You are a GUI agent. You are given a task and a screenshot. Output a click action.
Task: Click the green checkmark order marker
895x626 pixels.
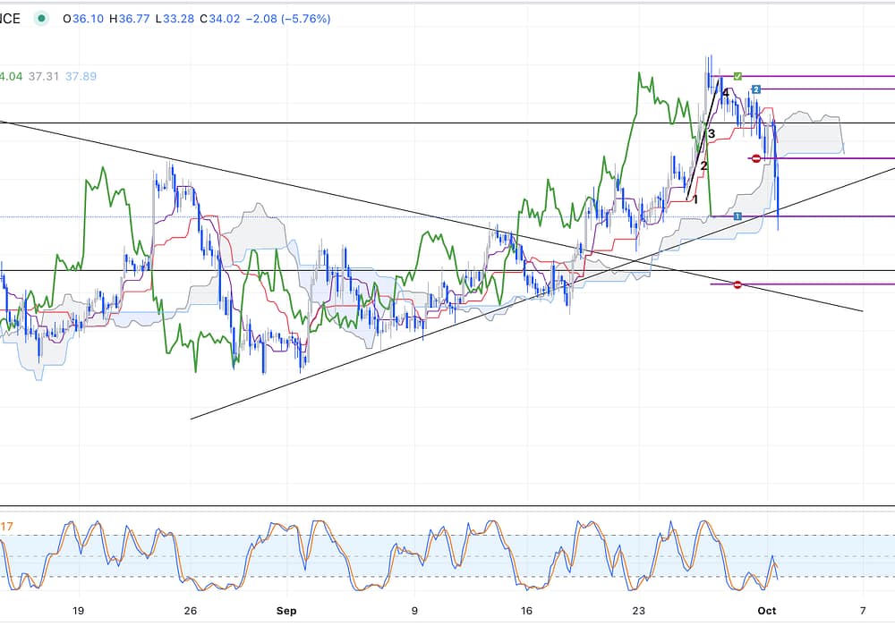737,77
